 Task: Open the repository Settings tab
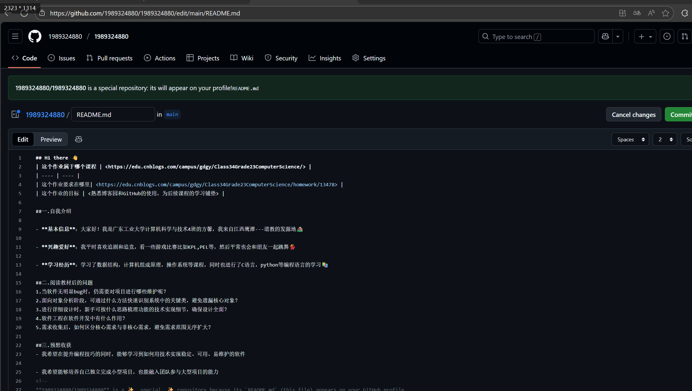click(369, 58)
